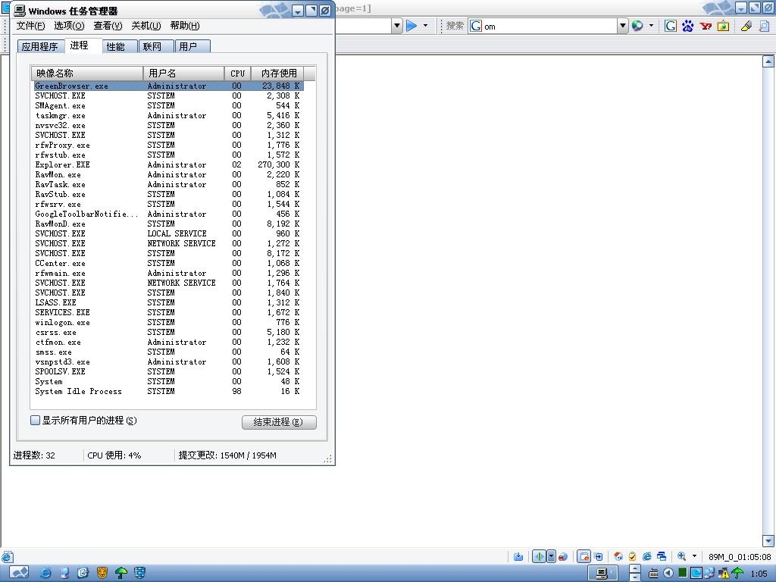
Task: Click the blue firewall shield quick launch icon
Action: pyautogui.click(x=140, y=573)
